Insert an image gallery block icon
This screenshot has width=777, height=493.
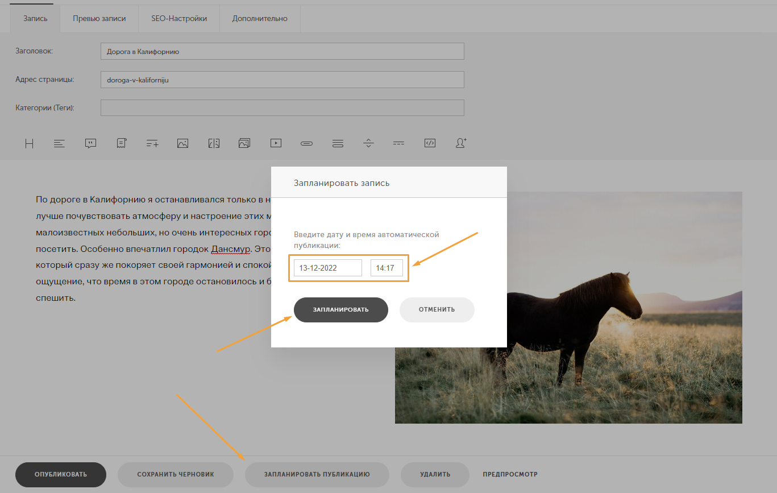244,143
